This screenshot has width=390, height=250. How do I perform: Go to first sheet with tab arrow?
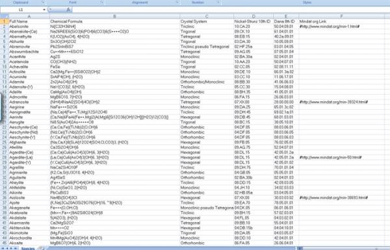pyautogui.click(x=3, y=248)
